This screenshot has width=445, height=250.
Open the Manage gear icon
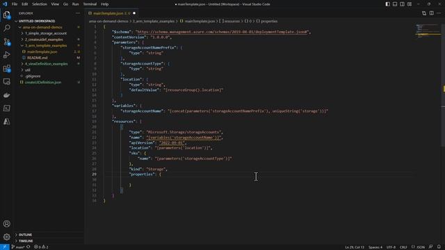(6, 237)
